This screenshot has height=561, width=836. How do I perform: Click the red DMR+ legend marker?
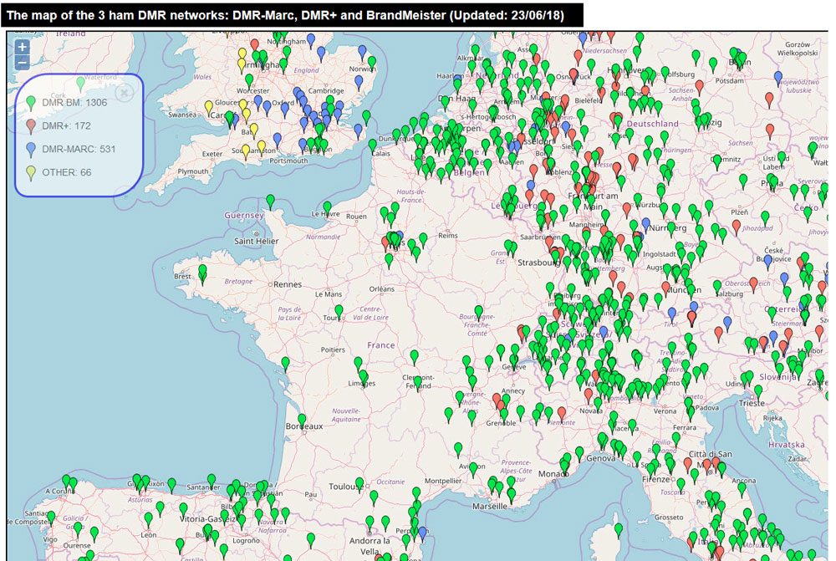click(31, 126)
